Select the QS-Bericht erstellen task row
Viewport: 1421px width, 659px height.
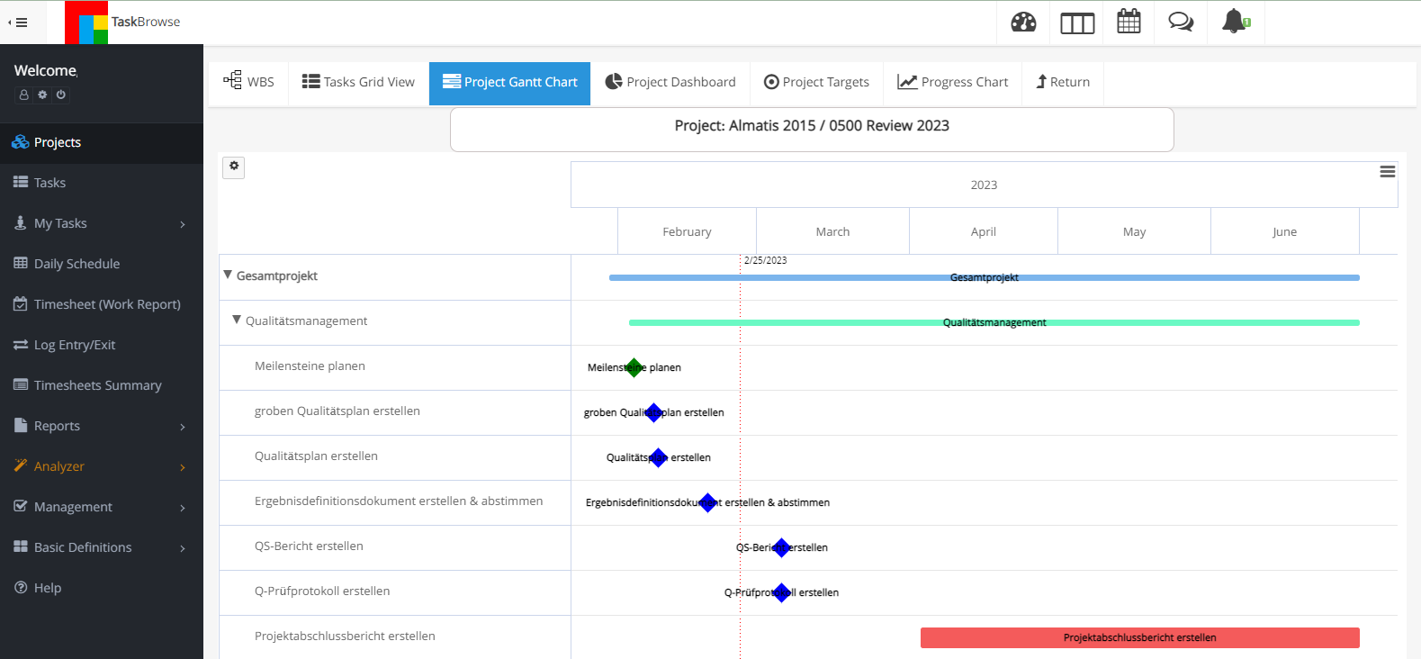click(x=395, y=547)
